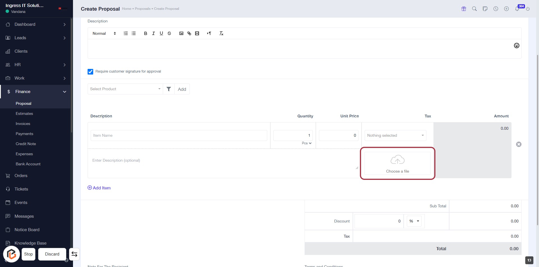Open Estimates in the Finance menu

[24, 113]
